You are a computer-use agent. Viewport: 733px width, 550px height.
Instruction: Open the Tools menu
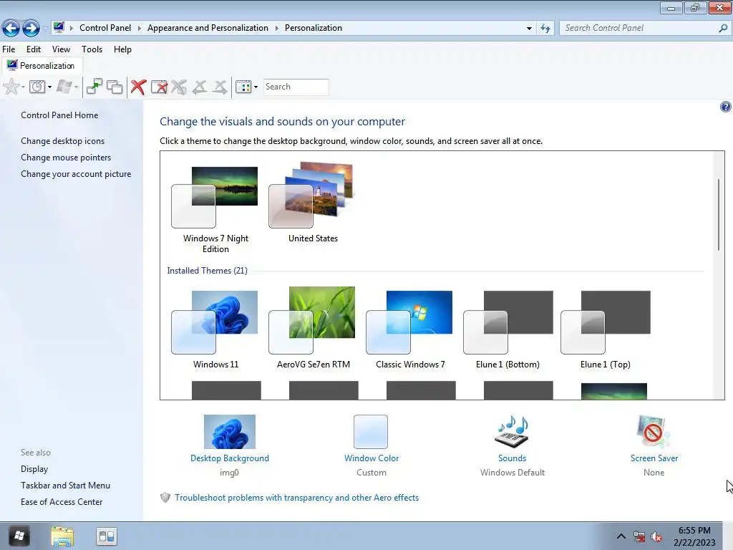pos(92,49)
